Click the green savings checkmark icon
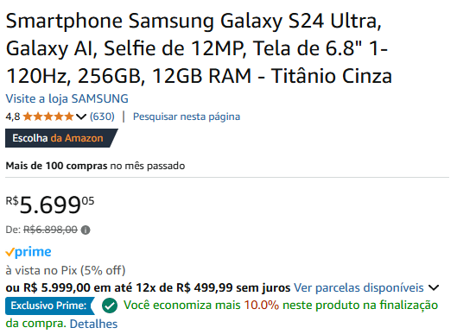 click(110, 306)
